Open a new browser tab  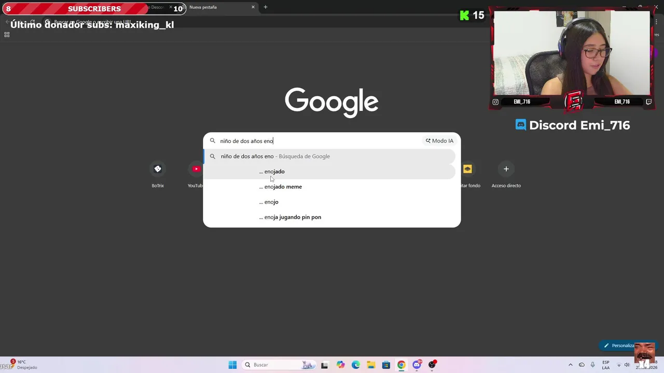tap(266, 7)
